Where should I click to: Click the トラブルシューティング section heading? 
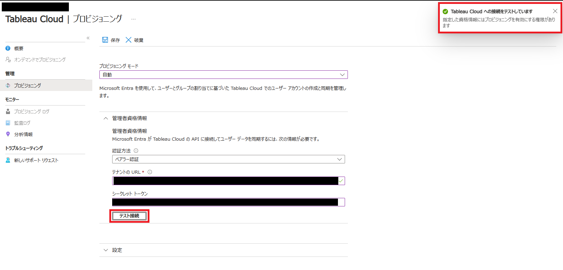click(x=24, y=148)
